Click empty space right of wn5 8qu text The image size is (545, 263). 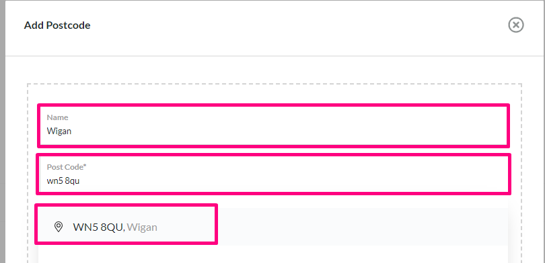(294, 180)
